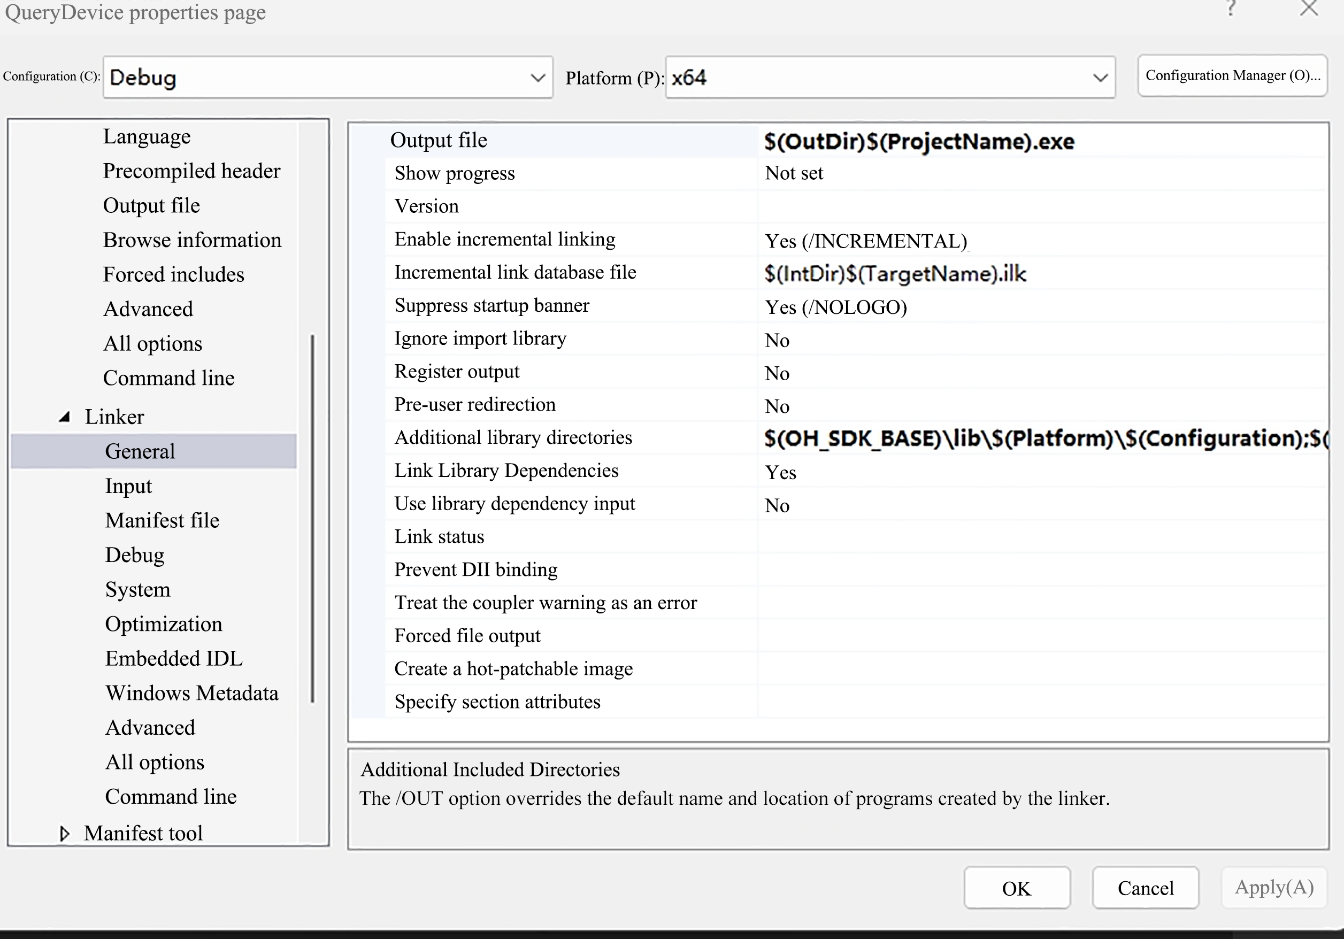Viewport: 1344px width, 939px height.
Task: Select Browse information in the tree
Action: coord(192,240)
